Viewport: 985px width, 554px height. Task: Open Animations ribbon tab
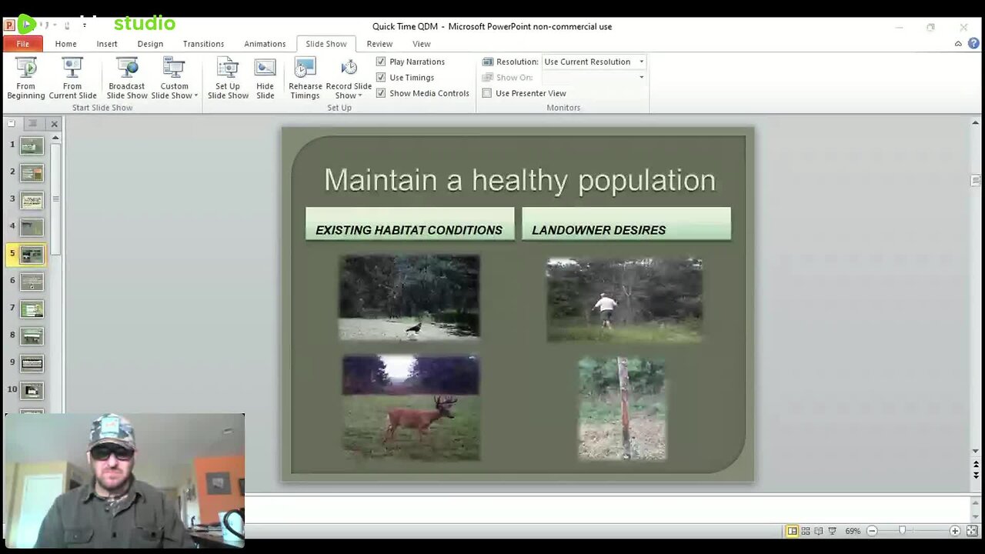(x=265, y=44)
